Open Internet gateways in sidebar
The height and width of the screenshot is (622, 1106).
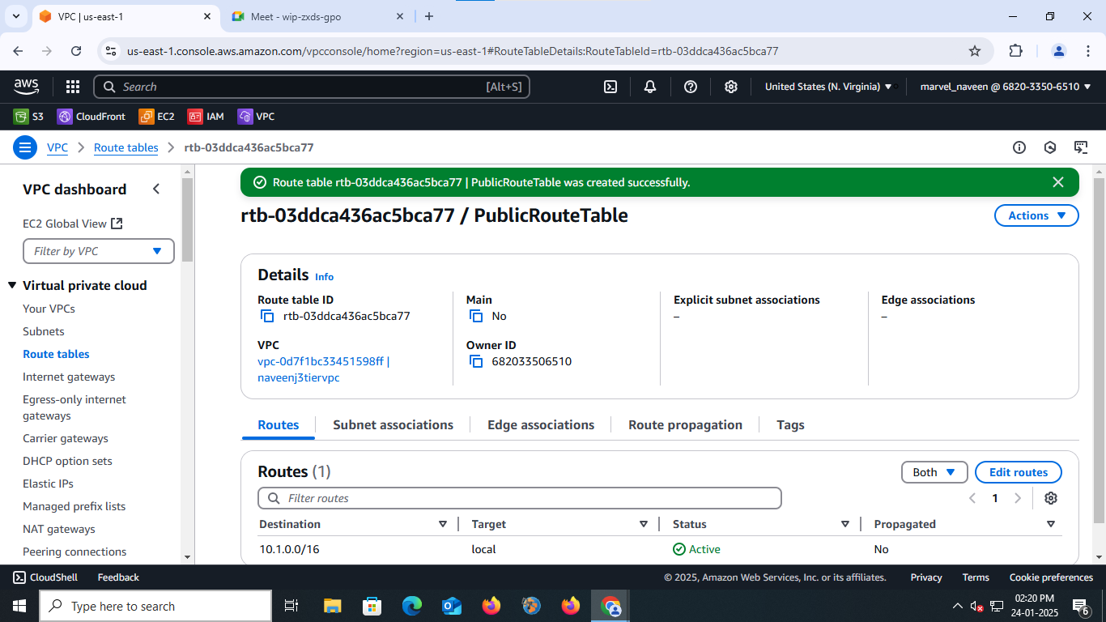coord(69,377)
